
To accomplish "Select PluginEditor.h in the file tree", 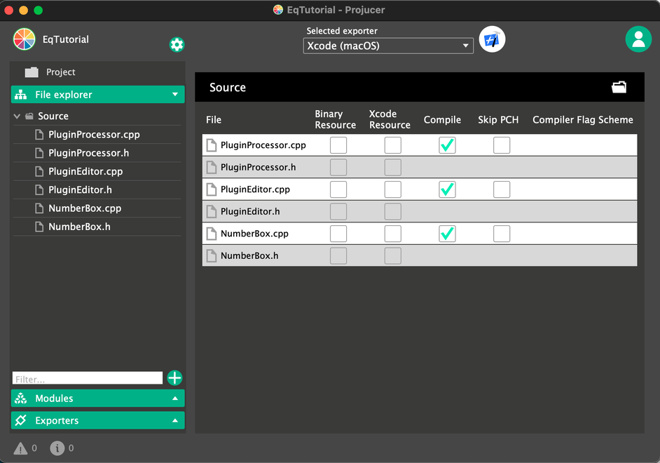I will 80,190.
